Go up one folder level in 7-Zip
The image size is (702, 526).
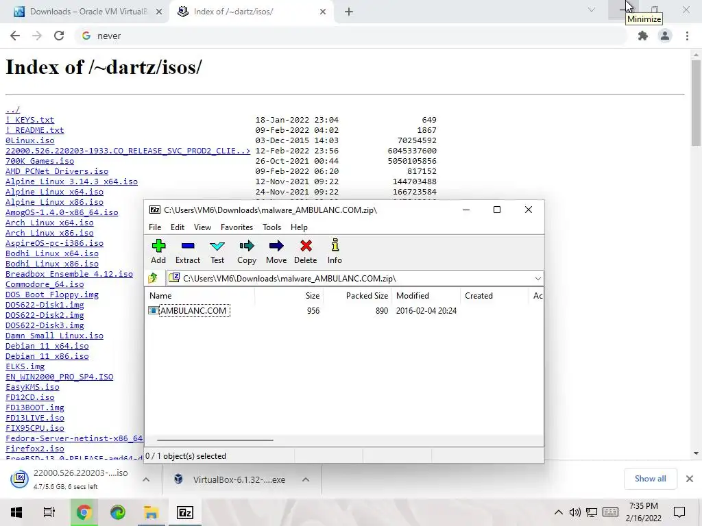coord(153,278)
